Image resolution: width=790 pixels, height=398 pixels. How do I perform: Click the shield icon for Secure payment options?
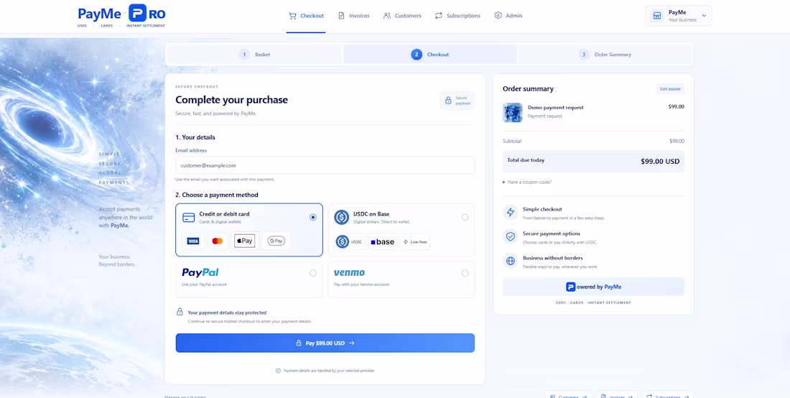tap(511, 236)
